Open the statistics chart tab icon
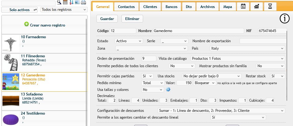Screen dimensions: 293x126 tap(257, 7)
